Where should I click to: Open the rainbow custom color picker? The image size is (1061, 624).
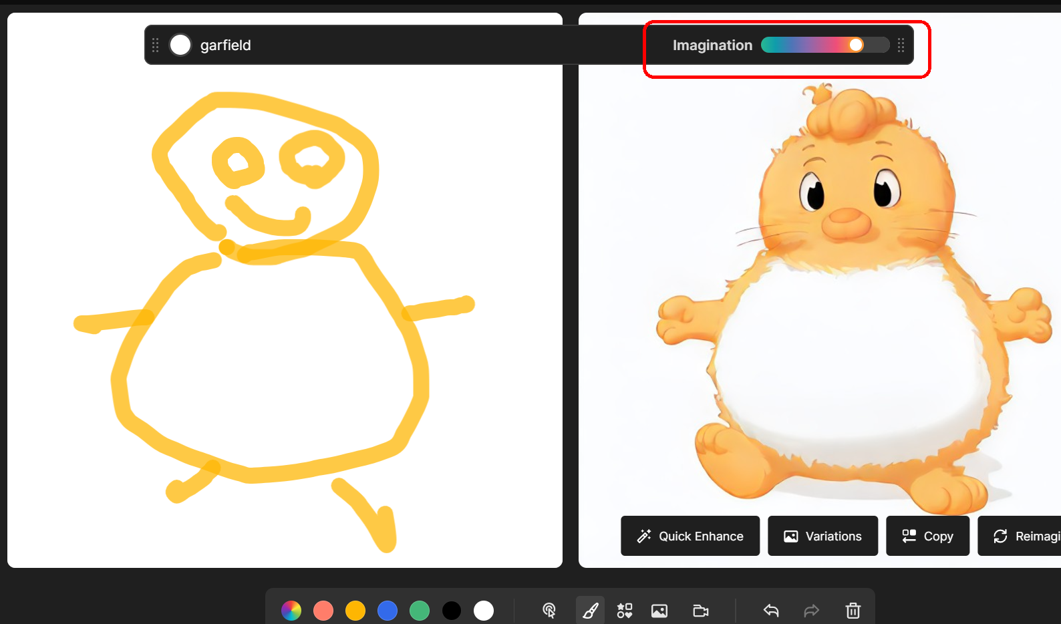(291, 611)
